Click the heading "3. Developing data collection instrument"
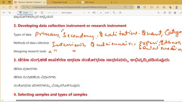 (70, 26)
